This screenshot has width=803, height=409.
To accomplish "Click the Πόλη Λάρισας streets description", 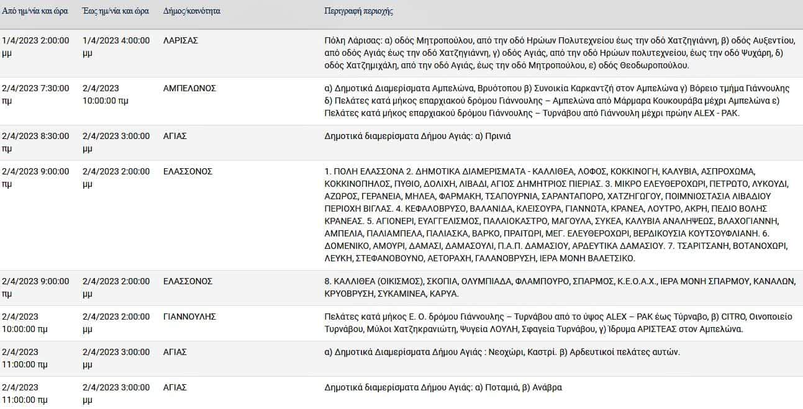I will click(x=559, y=53).
